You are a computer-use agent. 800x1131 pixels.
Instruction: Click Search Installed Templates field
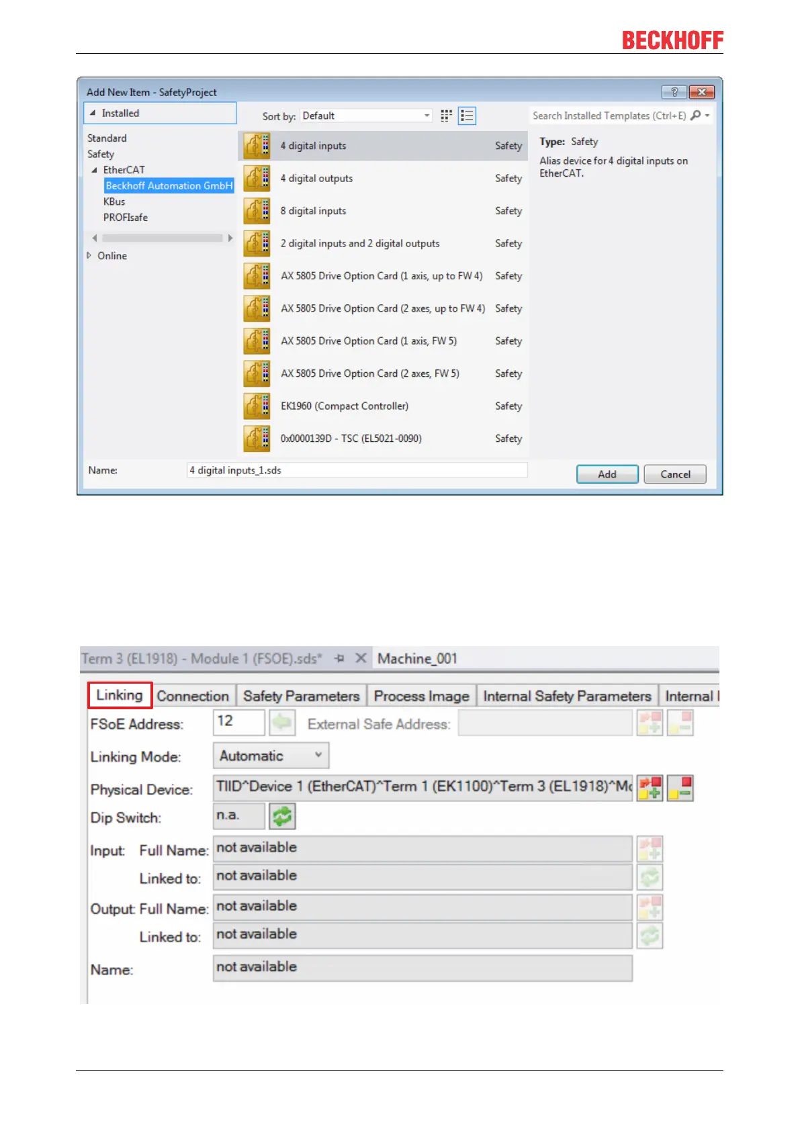(609, 116)
